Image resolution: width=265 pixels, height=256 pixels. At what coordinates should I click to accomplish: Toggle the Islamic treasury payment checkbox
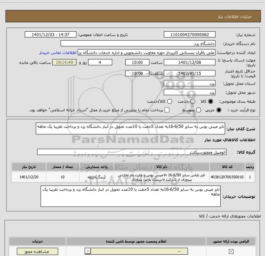point(167,110)
